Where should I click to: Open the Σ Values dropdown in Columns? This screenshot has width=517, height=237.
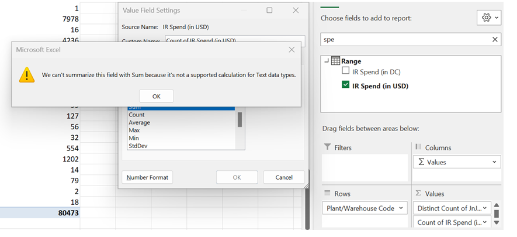tap(494, 162)
